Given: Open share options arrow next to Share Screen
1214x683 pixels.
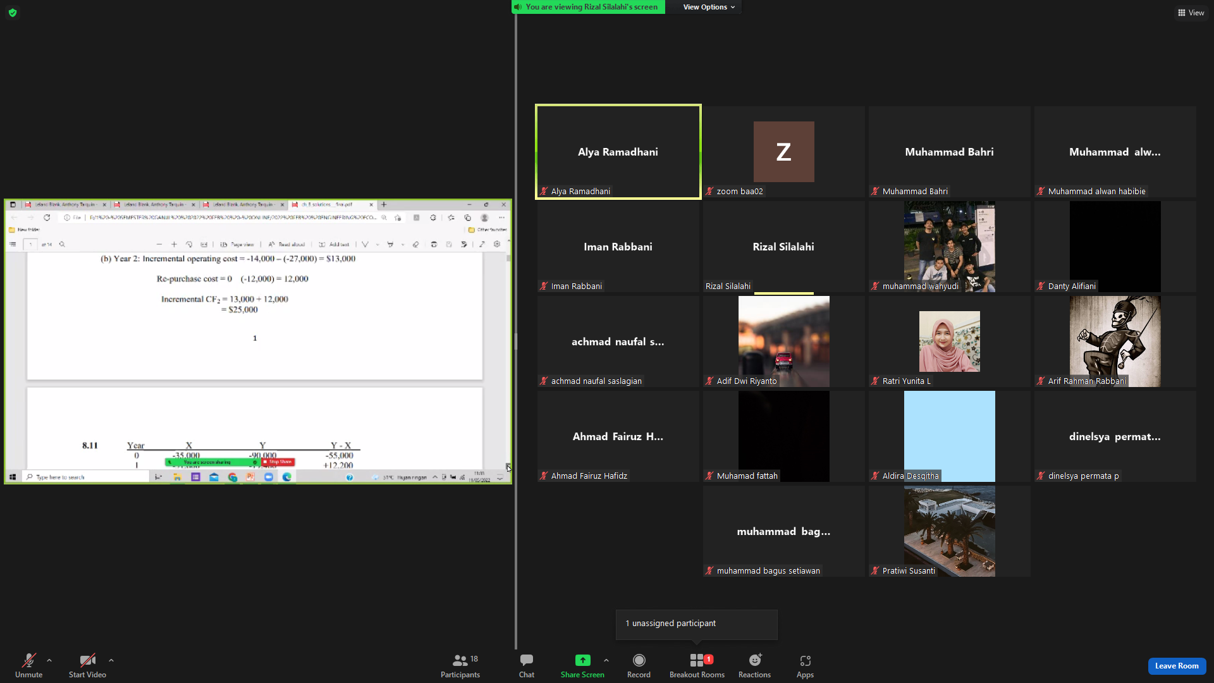Looking at the screenshot, I should [x=606, y=661].
